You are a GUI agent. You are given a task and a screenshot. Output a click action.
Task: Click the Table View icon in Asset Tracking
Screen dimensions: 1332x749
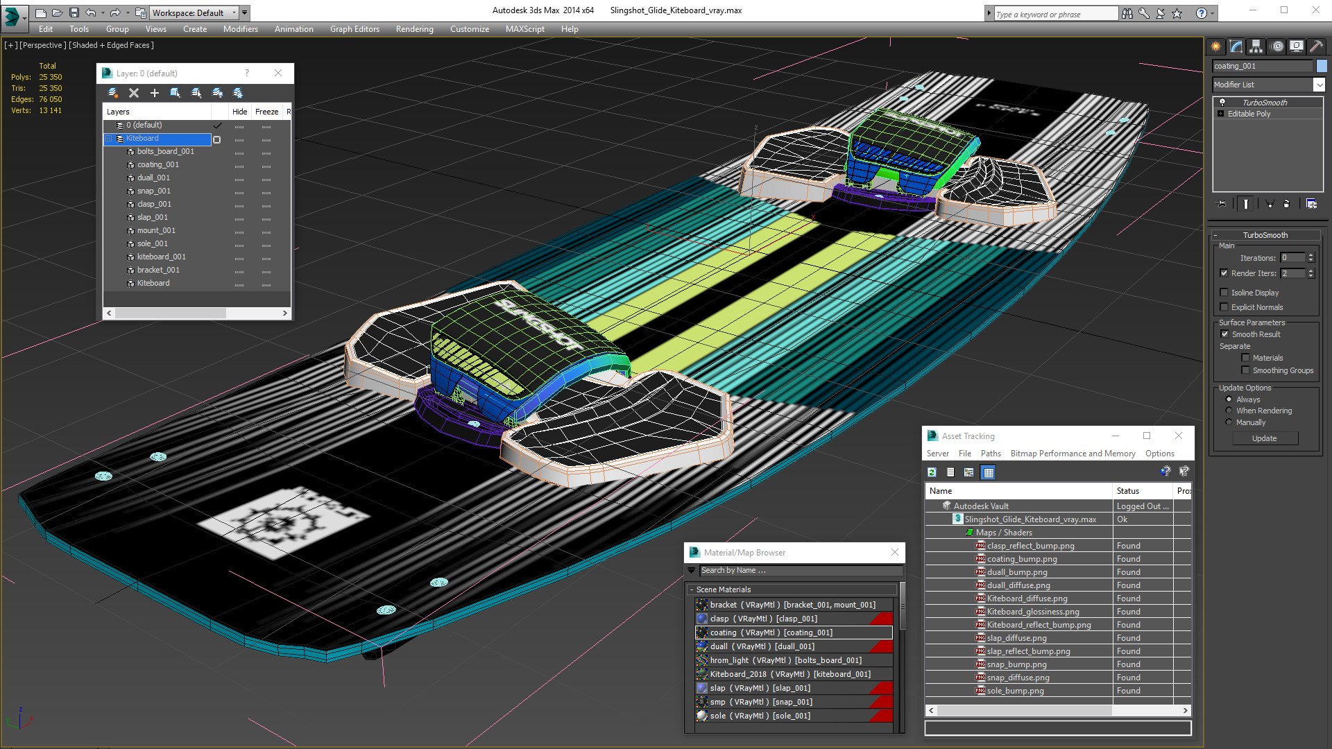click(989, 472)
